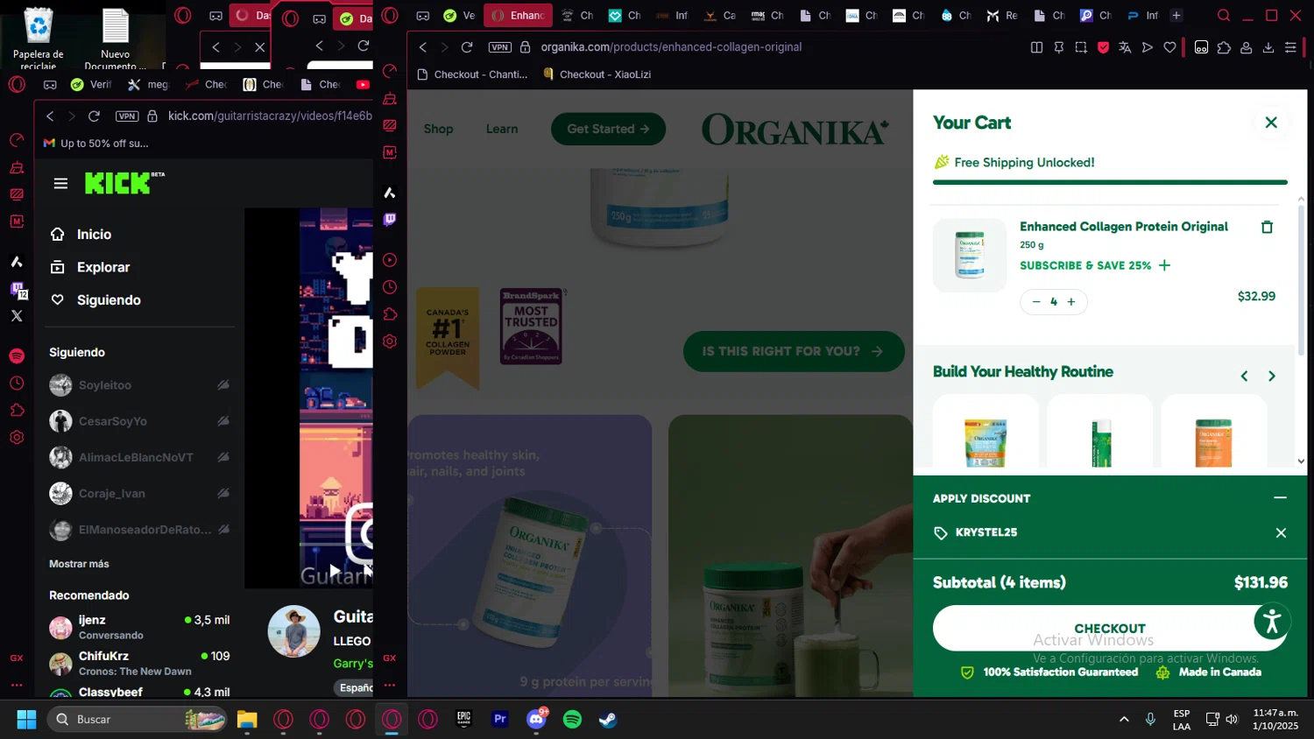Viewport: 1314px width, 739px height.
Task: Delete Enhanced Collagen Protein from cart
Action: (x=1267, y=227)
